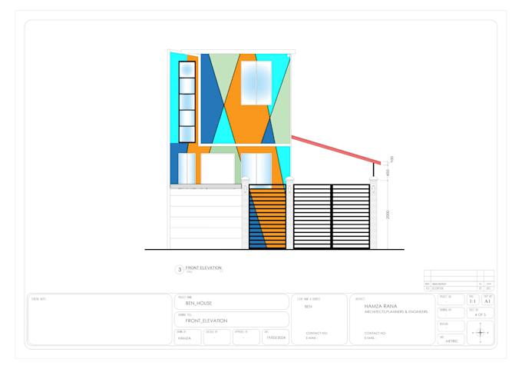The image size is (522, 369).
Task: Click the scale value '1:1'
Action: click(472, 301)
